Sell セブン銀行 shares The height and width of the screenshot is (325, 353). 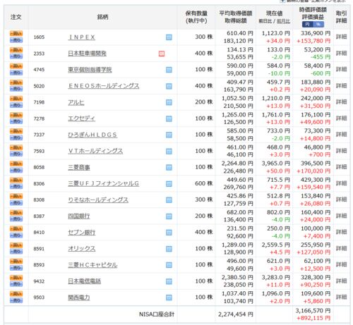(x=16, y=235)
